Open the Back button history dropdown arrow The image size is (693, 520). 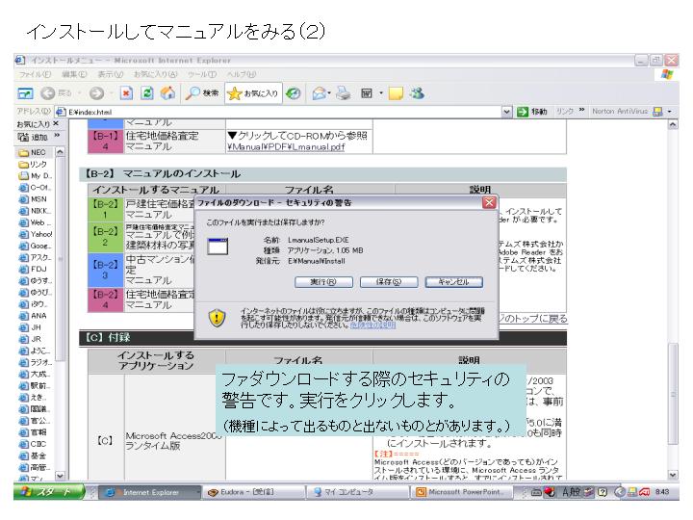pos(79,93)
